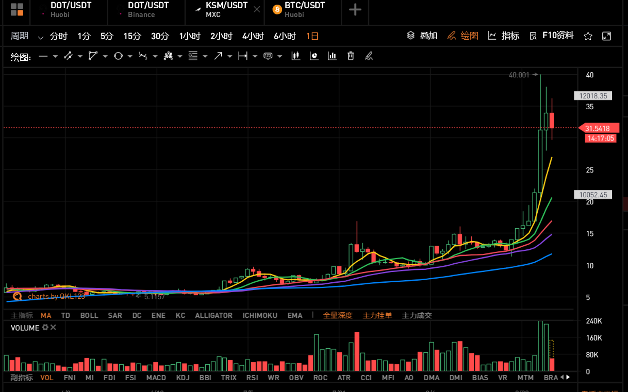Image resolution: width=628 pixels, height=392 pixels.
Task: Click the bar chart icon
Action: pos(332,56)
